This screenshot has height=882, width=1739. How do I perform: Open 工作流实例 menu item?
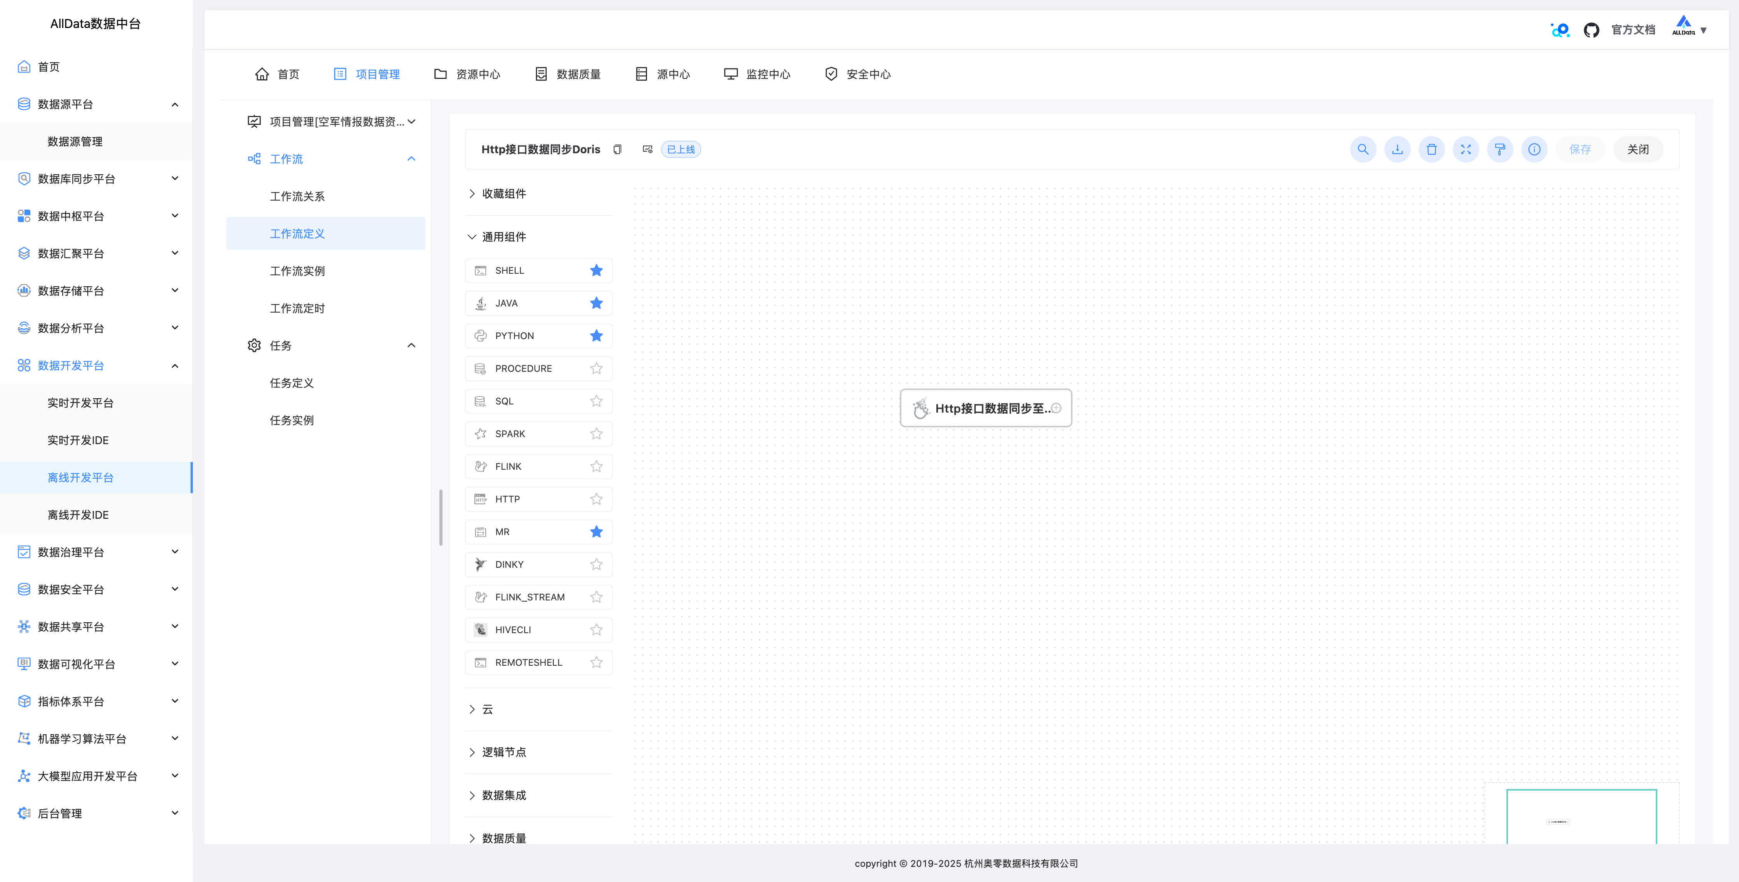297,271
